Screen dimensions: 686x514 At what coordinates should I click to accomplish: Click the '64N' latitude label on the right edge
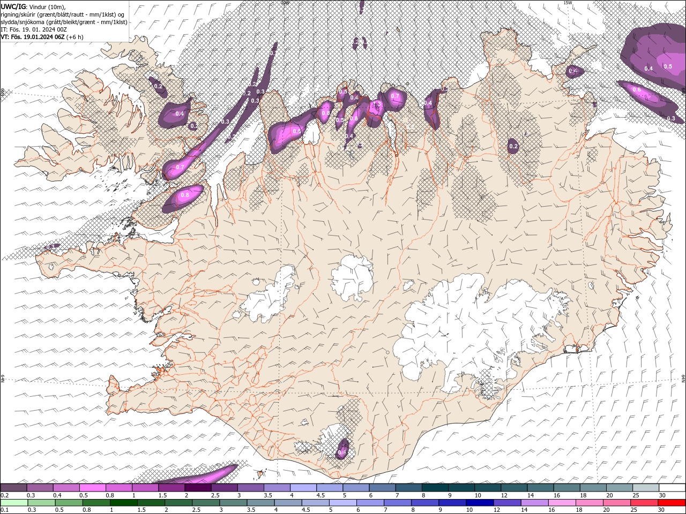[x=683, y=379]
